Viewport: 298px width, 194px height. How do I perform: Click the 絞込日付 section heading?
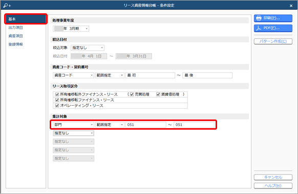tap(60, 40)
